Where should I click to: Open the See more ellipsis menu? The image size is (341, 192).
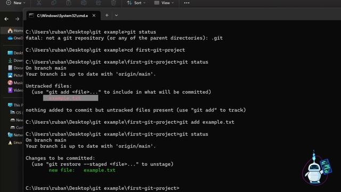pos(186,3)
